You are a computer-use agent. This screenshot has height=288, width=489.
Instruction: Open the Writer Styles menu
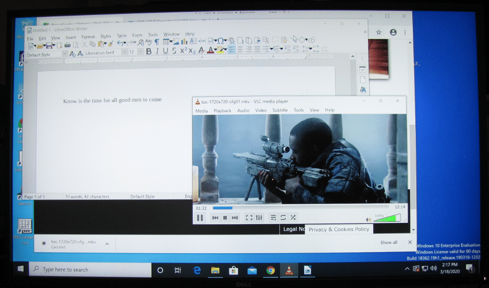(x=106, y=37)
